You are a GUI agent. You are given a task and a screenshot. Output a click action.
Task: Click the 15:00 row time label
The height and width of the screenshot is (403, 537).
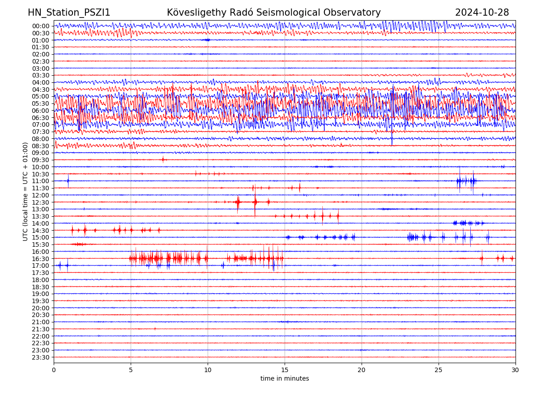40,237
